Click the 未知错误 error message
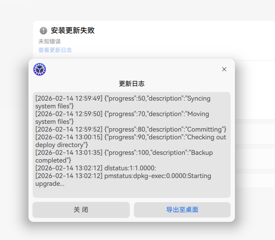This screenshot has height=240, width=275. coord(49,41)
